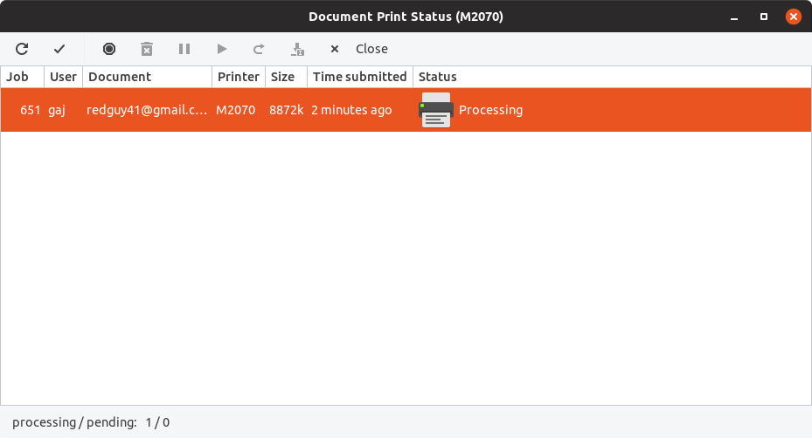Maximize the Document Print Status window
This screenshot has width=812, height=438.
pyautogui.click(x=763, y=17)
